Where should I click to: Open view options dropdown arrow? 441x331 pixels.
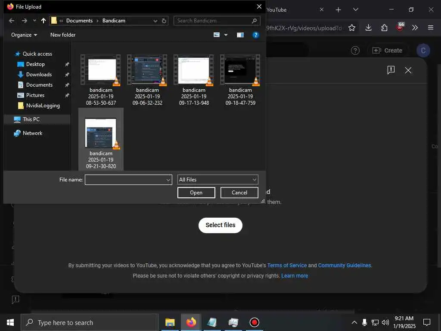[226, 35]
